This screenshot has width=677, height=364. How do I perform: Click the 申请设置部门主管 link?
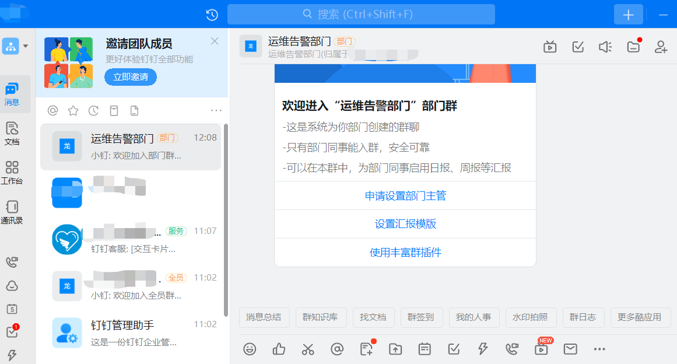pos(405,196)
